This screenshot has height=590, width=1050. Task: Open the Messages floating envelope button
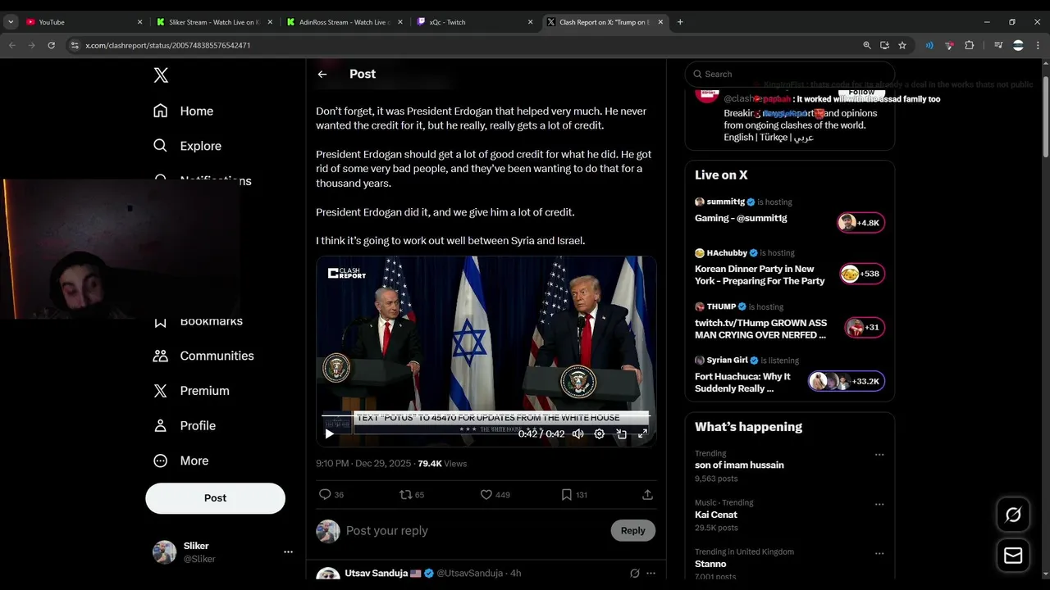click(x=1013, y=556)
